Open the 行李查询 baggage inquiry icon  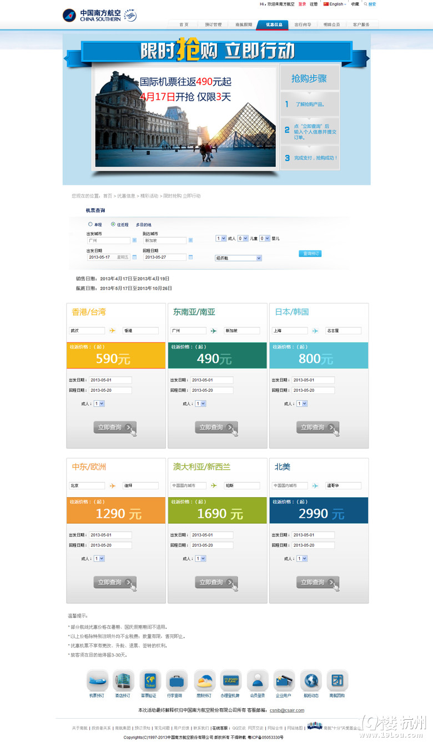[x=177, y=680]
